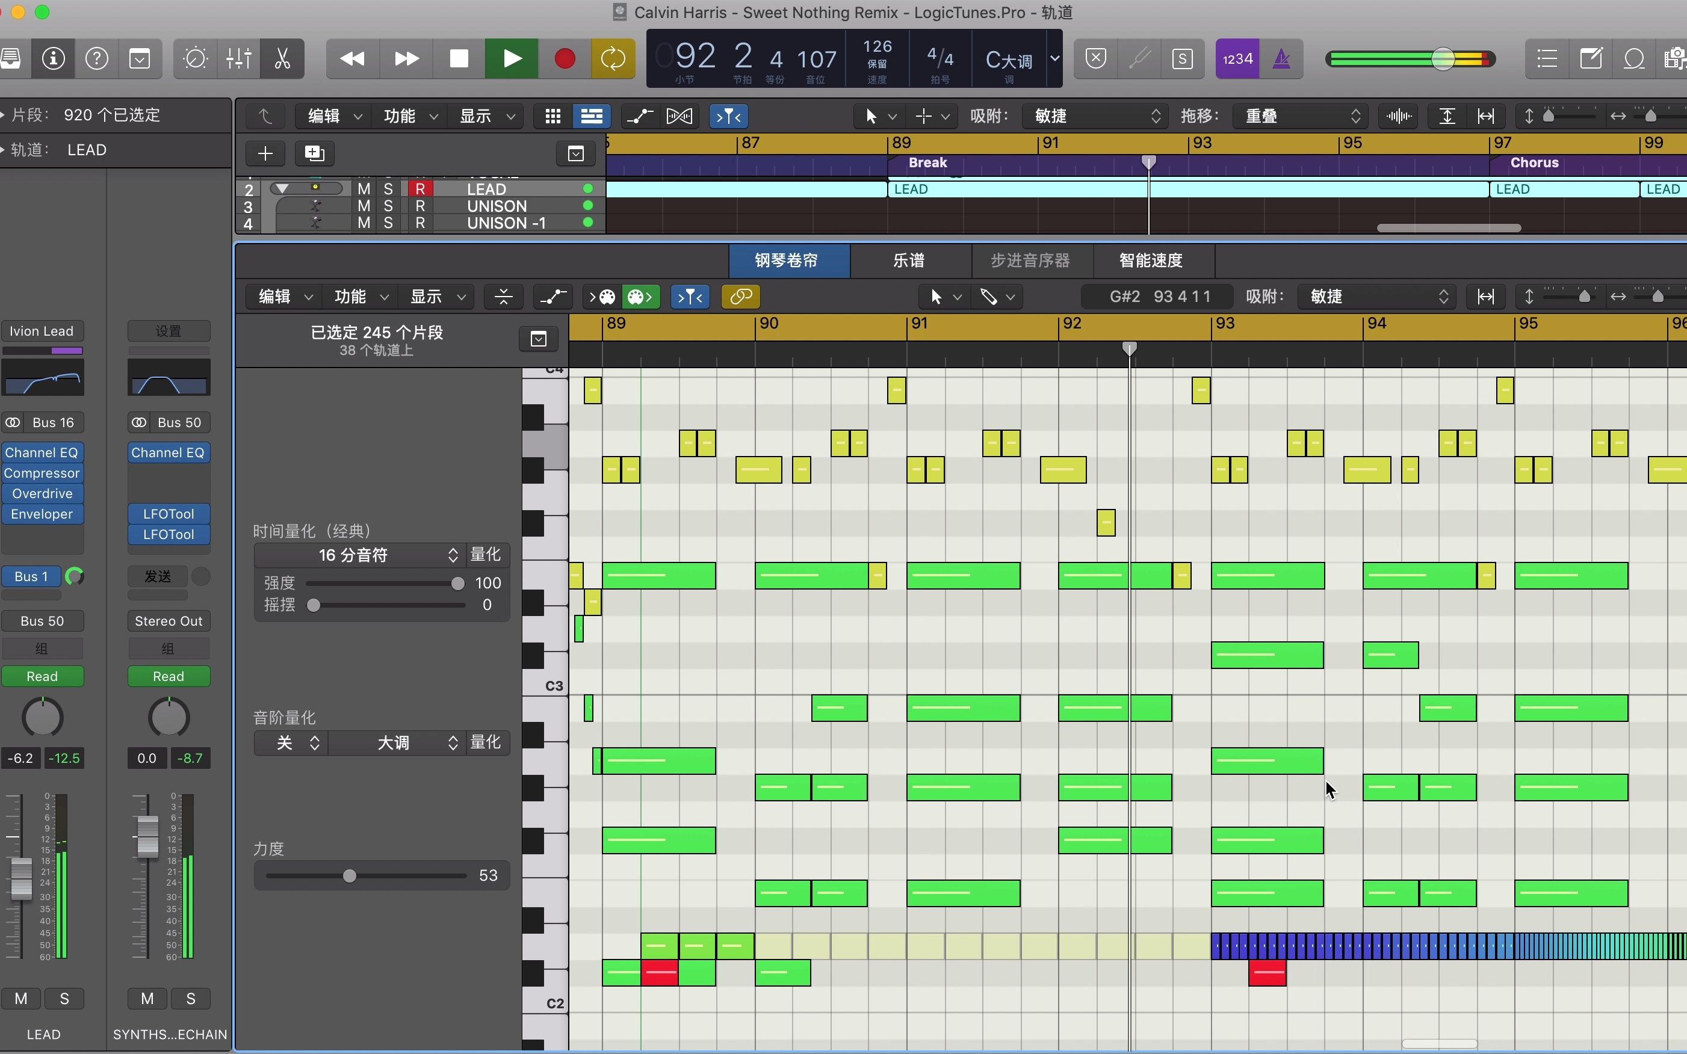Switch tracks area to grid view icon
This screenshot has width=1687, height=1054.
point(553,116)
